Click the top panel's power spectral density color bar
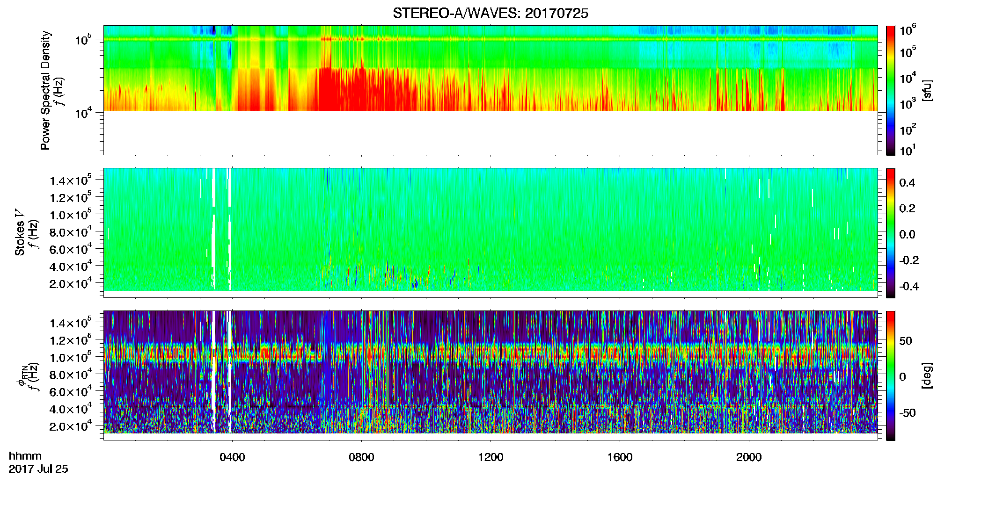This screenshot has width=981, height=505. coord(890,90)
